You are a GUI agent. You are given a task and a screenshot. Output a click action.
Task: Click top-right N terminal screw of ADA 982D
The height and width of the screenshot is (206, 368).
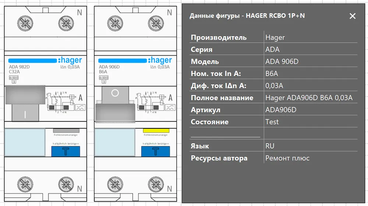66,24
